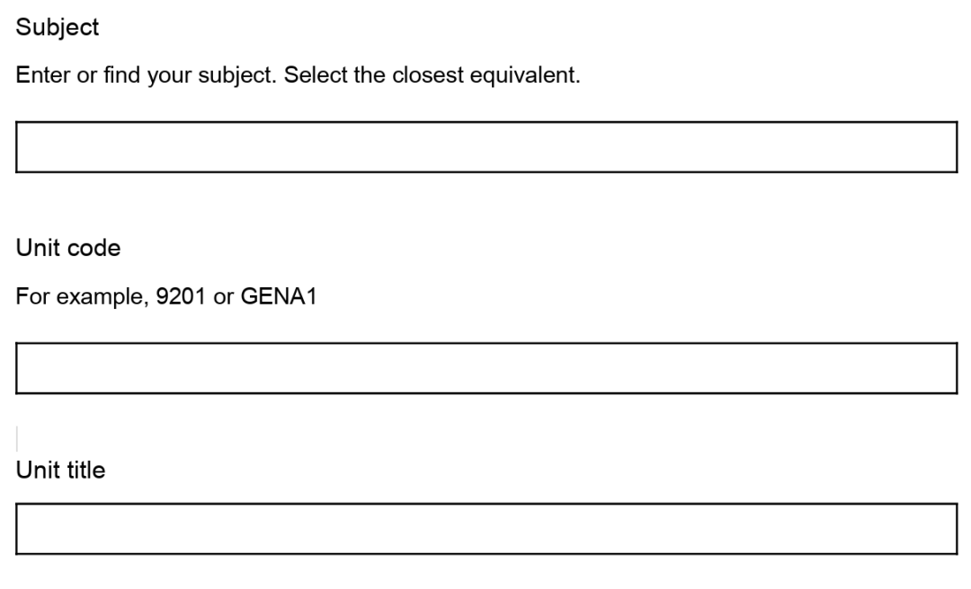Click the Unit title input field
971x589 pixels.
pyautogui.click(x=485, y=529)
